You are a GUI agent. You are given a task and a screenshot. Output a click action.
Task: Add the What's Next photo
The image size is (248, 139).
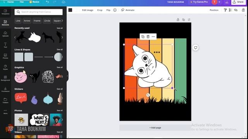tap(39, 120)
